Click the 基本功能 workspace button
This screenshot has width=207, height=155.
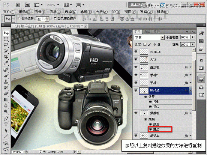point(136,5)
